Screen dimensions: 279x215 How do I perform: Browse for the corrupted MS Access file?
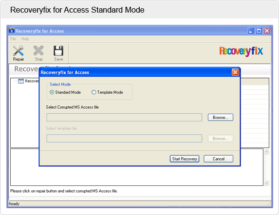pos(221,117)
